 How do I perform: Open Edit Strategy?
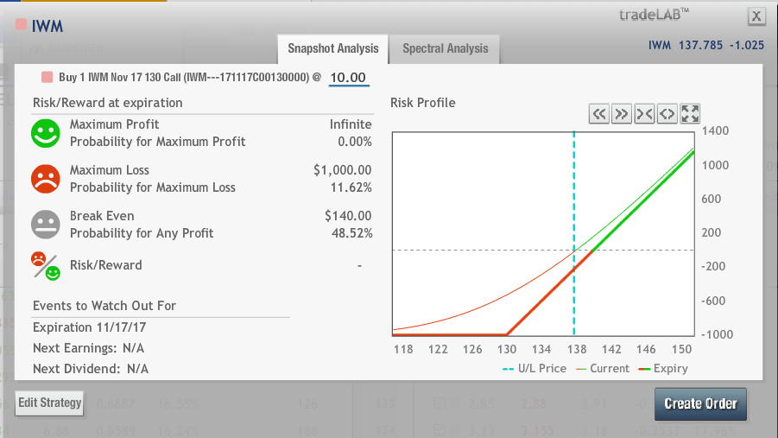click(x=49, y=403)
